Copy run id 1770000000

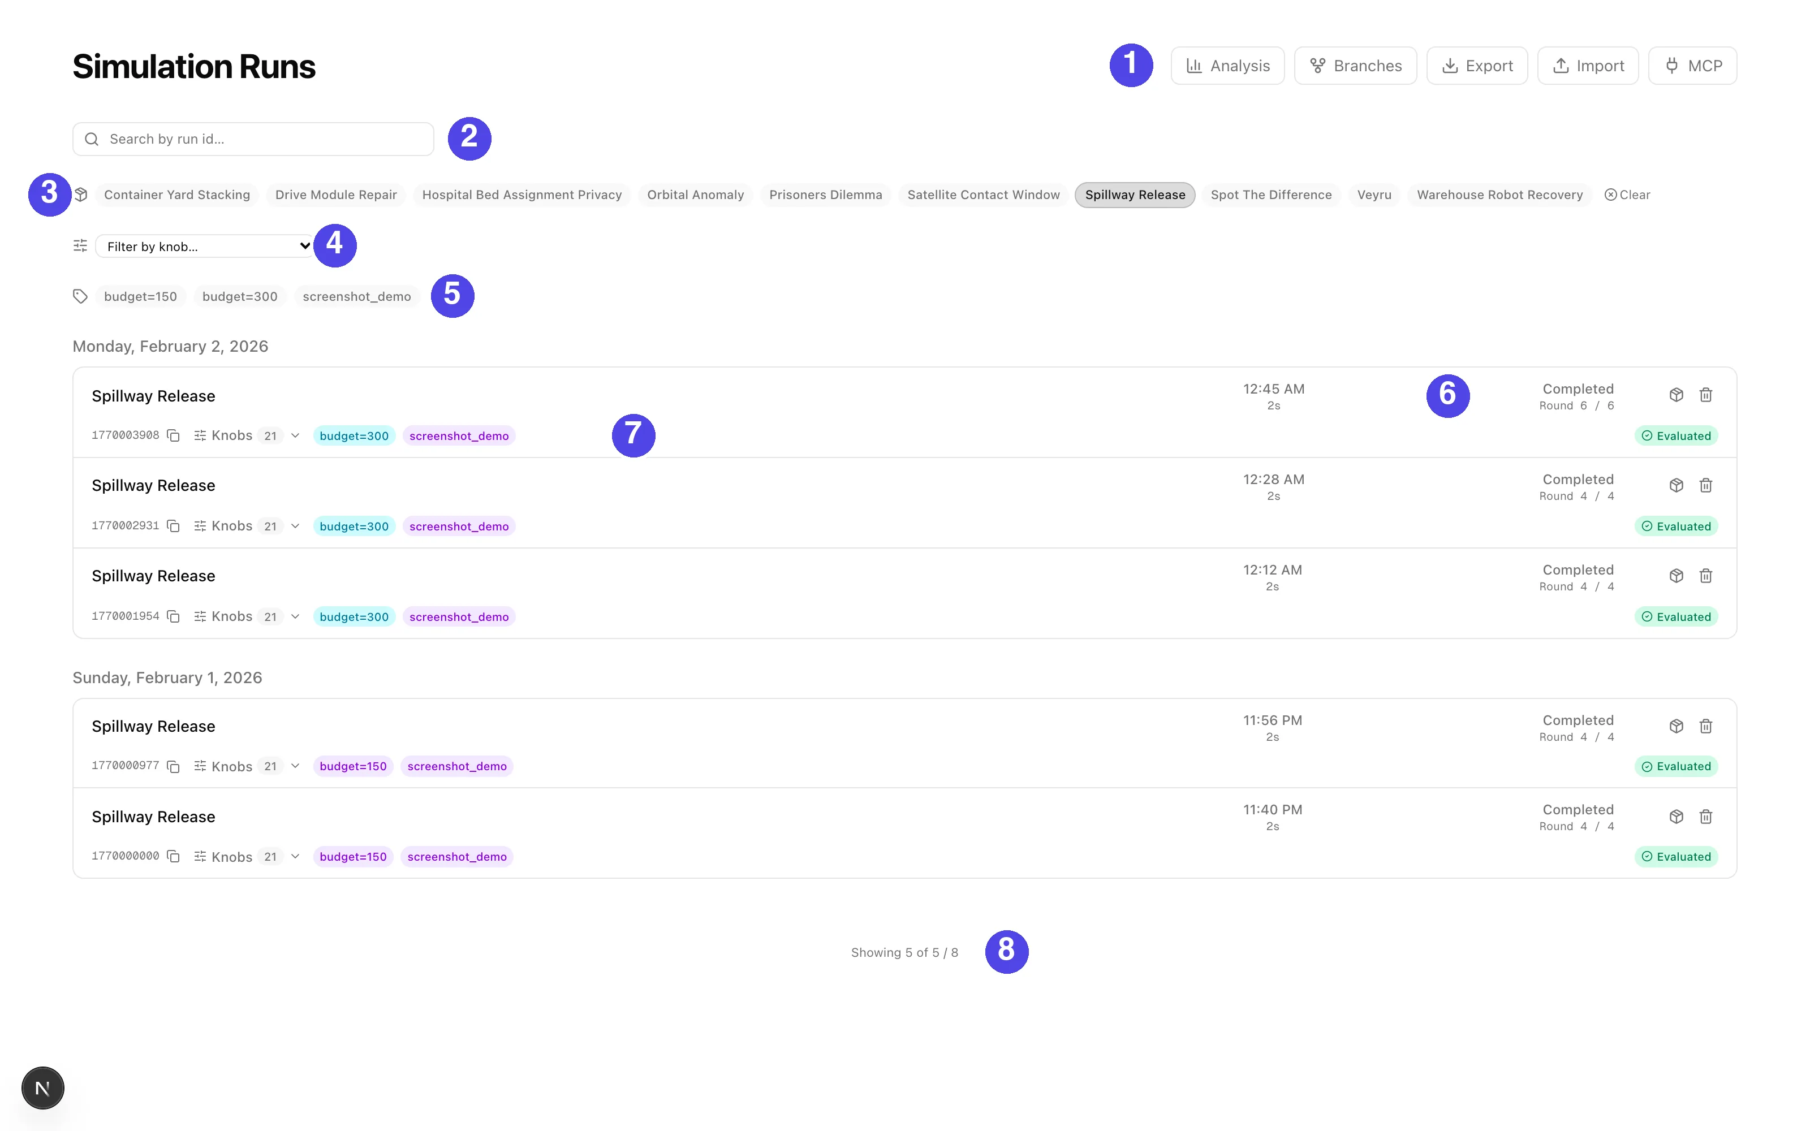click(x=174, y=857)
